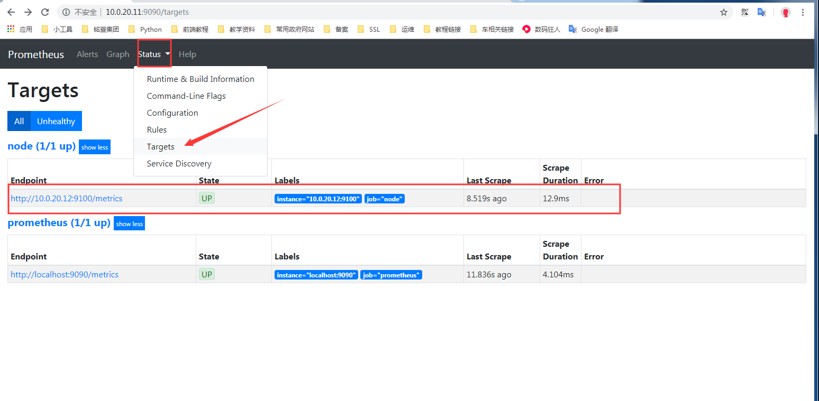Viewport: 819px width, 401px height.
Task: Collapse the prometheus group with show less
Action: coord(130,224)
